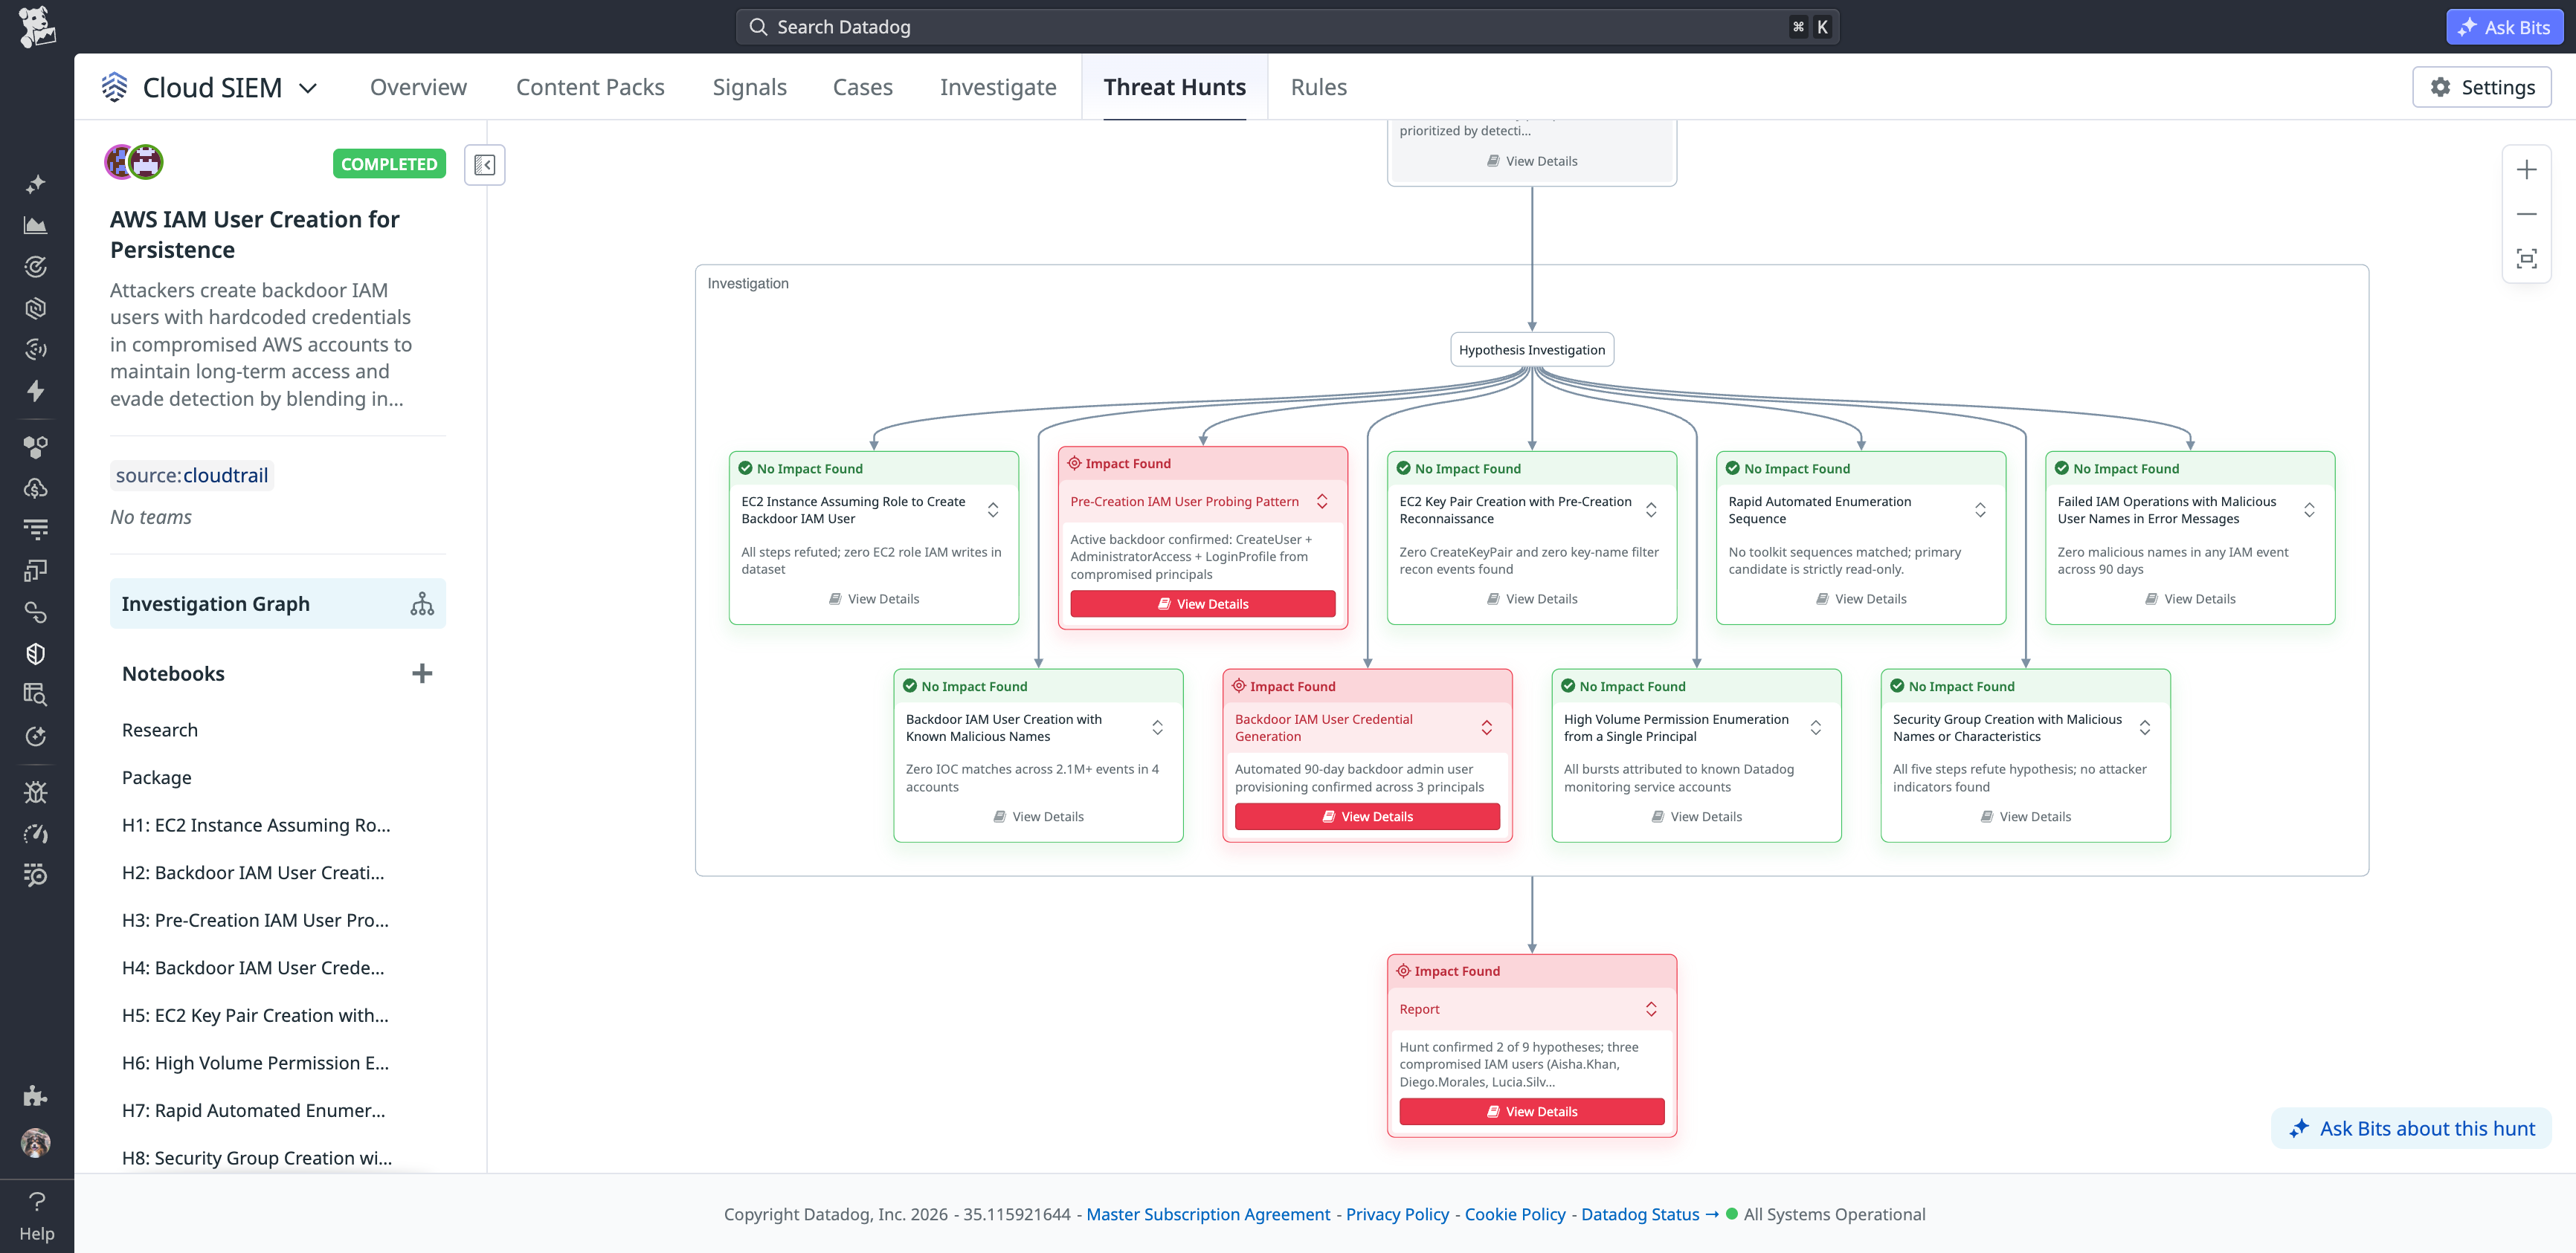
Task: Zoom in on the investigation graph
Action: pos(2526,170)
